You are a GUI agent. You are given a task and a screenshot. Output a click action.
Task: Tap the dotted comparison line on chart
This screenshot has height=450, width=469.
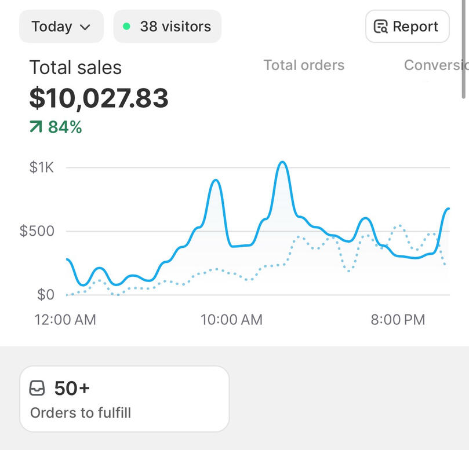tap(214, 269)
